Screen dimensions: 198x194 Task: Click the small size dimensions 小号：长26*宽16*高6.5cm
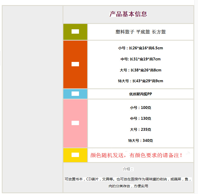[x=141, y=48]
